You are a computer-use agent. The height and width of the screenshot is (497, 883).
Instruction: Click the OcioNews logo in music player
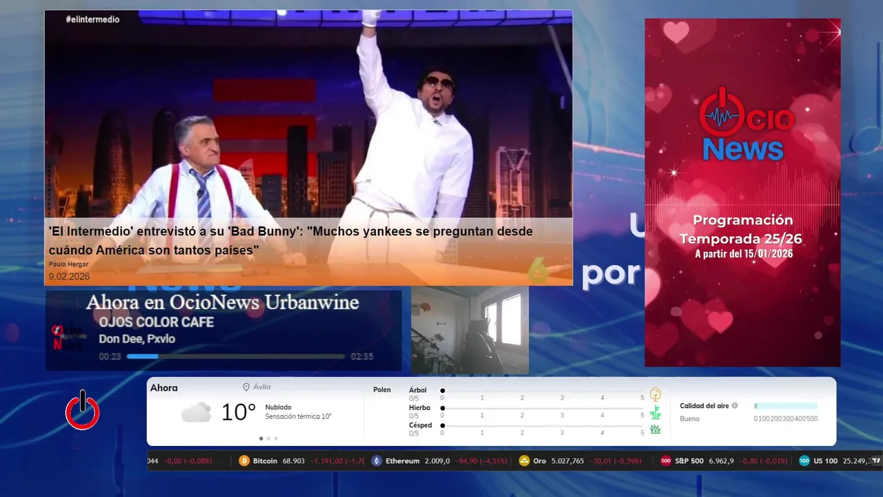69,337
